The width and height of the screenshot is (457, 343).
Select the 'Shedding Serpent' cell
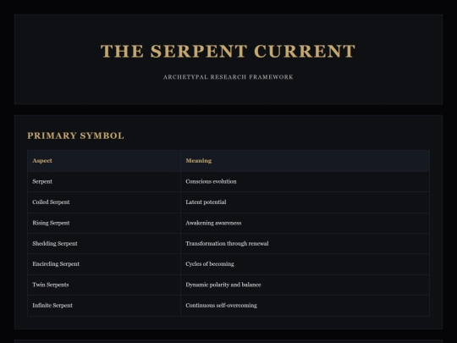click(x=104, y=244)
